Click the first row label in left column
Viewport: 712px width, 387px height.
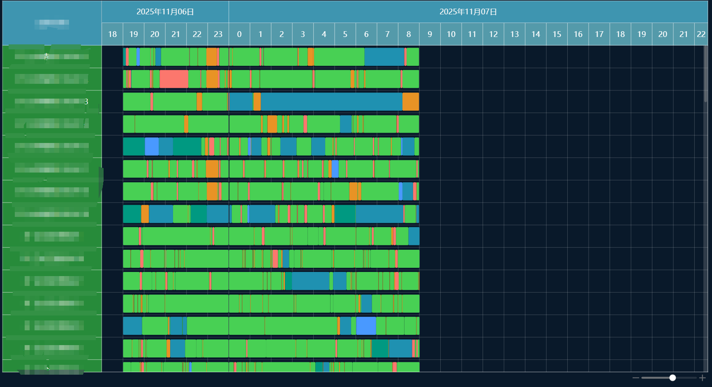click(52, 57)
